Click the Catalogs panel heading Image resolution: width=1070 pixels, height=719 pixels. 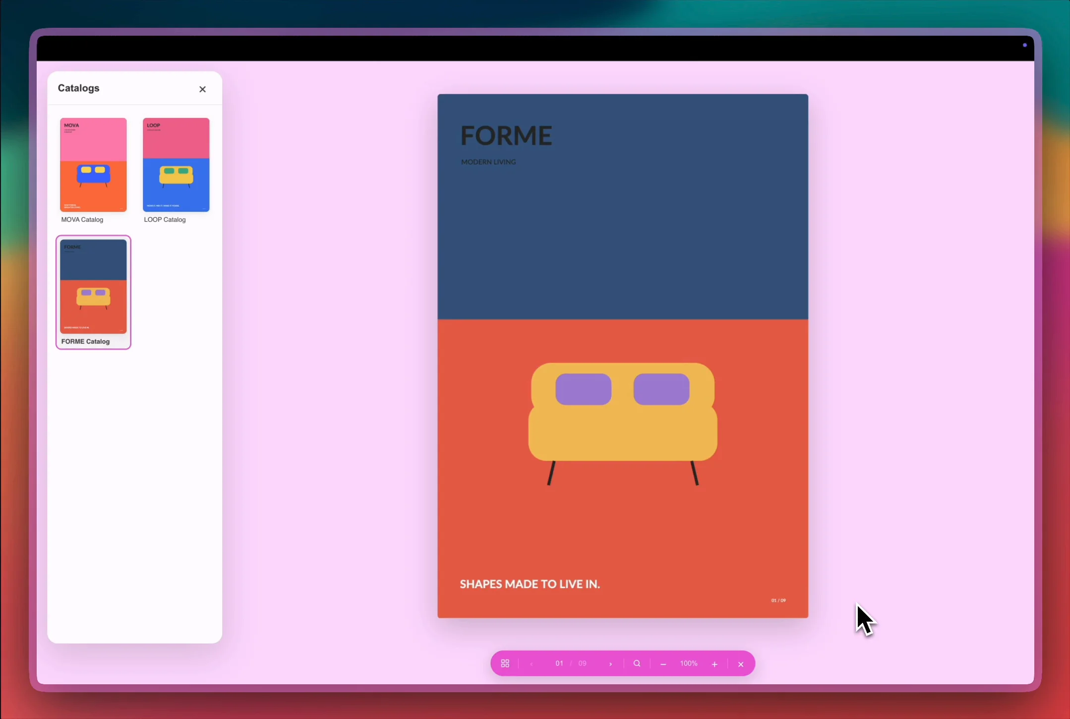point(78,88)
